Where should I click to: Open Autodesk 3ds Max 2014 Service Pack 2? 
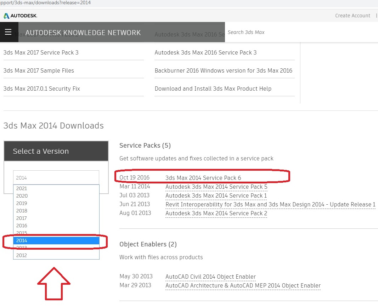(216, 214)
